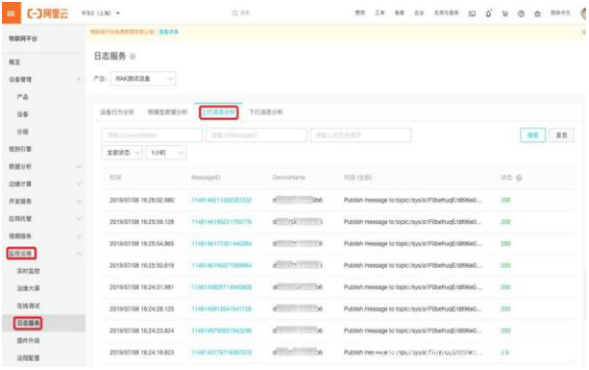Switch to the 物模型数据分析 tab
The image size is (589, 370).
pyautogui.click(x=167, y=112)
